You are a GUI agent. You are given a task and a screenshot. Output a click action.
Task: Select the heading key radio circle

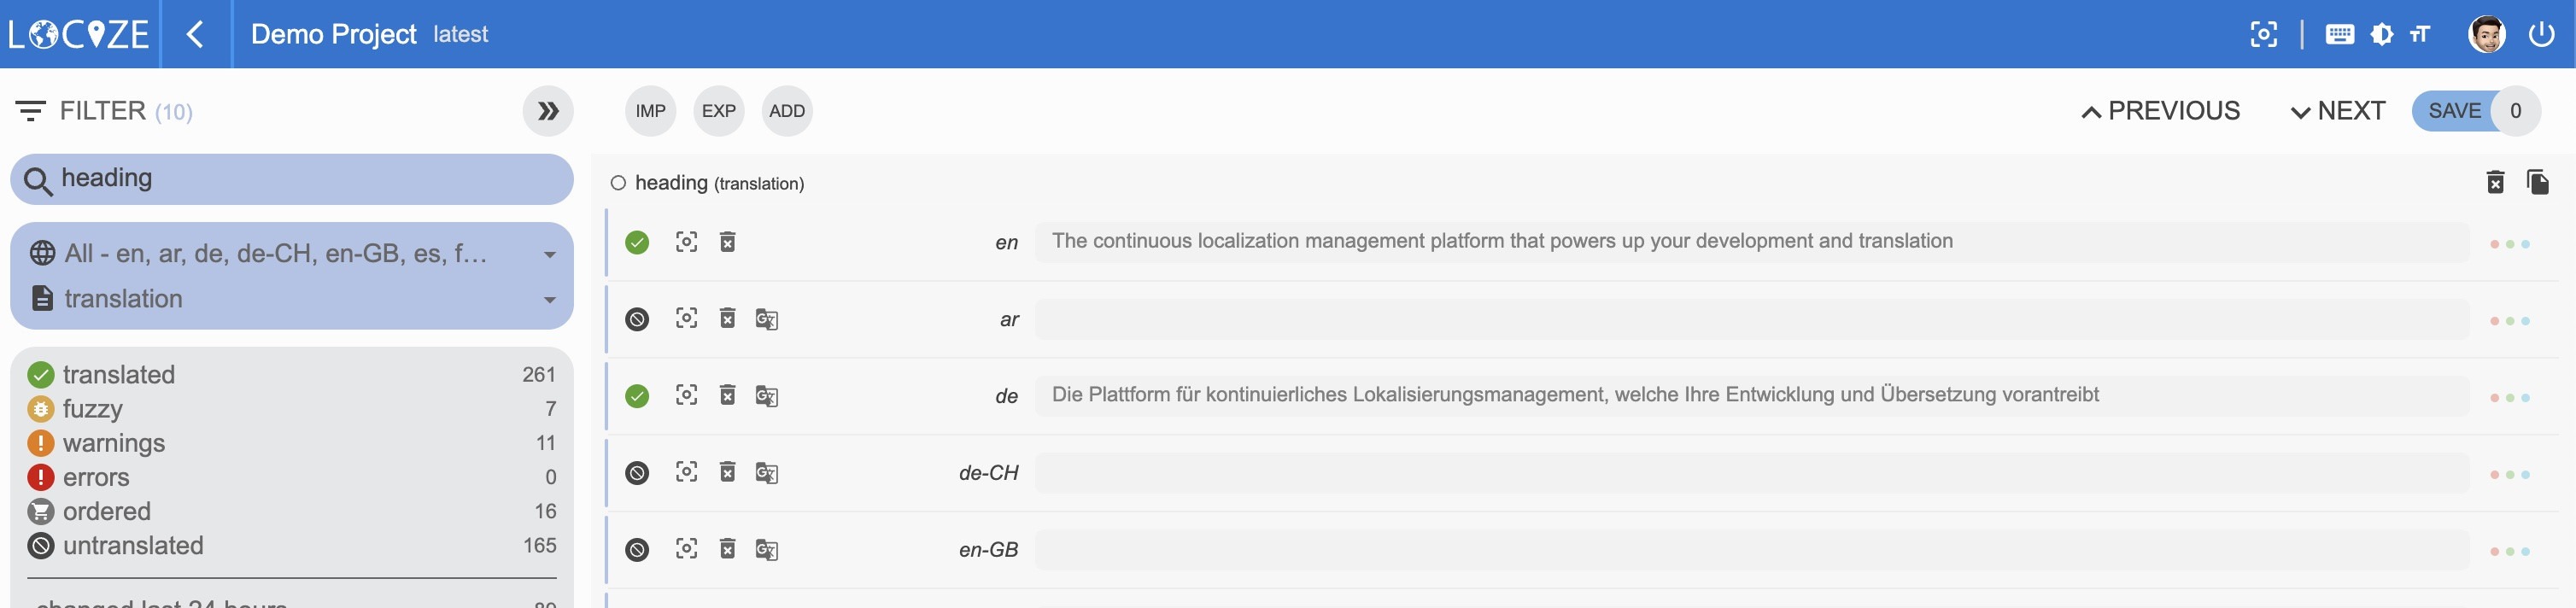point(619,183)
